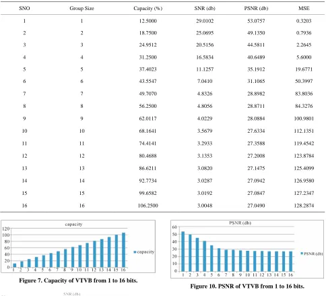Select SNR value 3.1353
Image resolution: width=326 pixels, height=296 pixels.
(205, 156)
